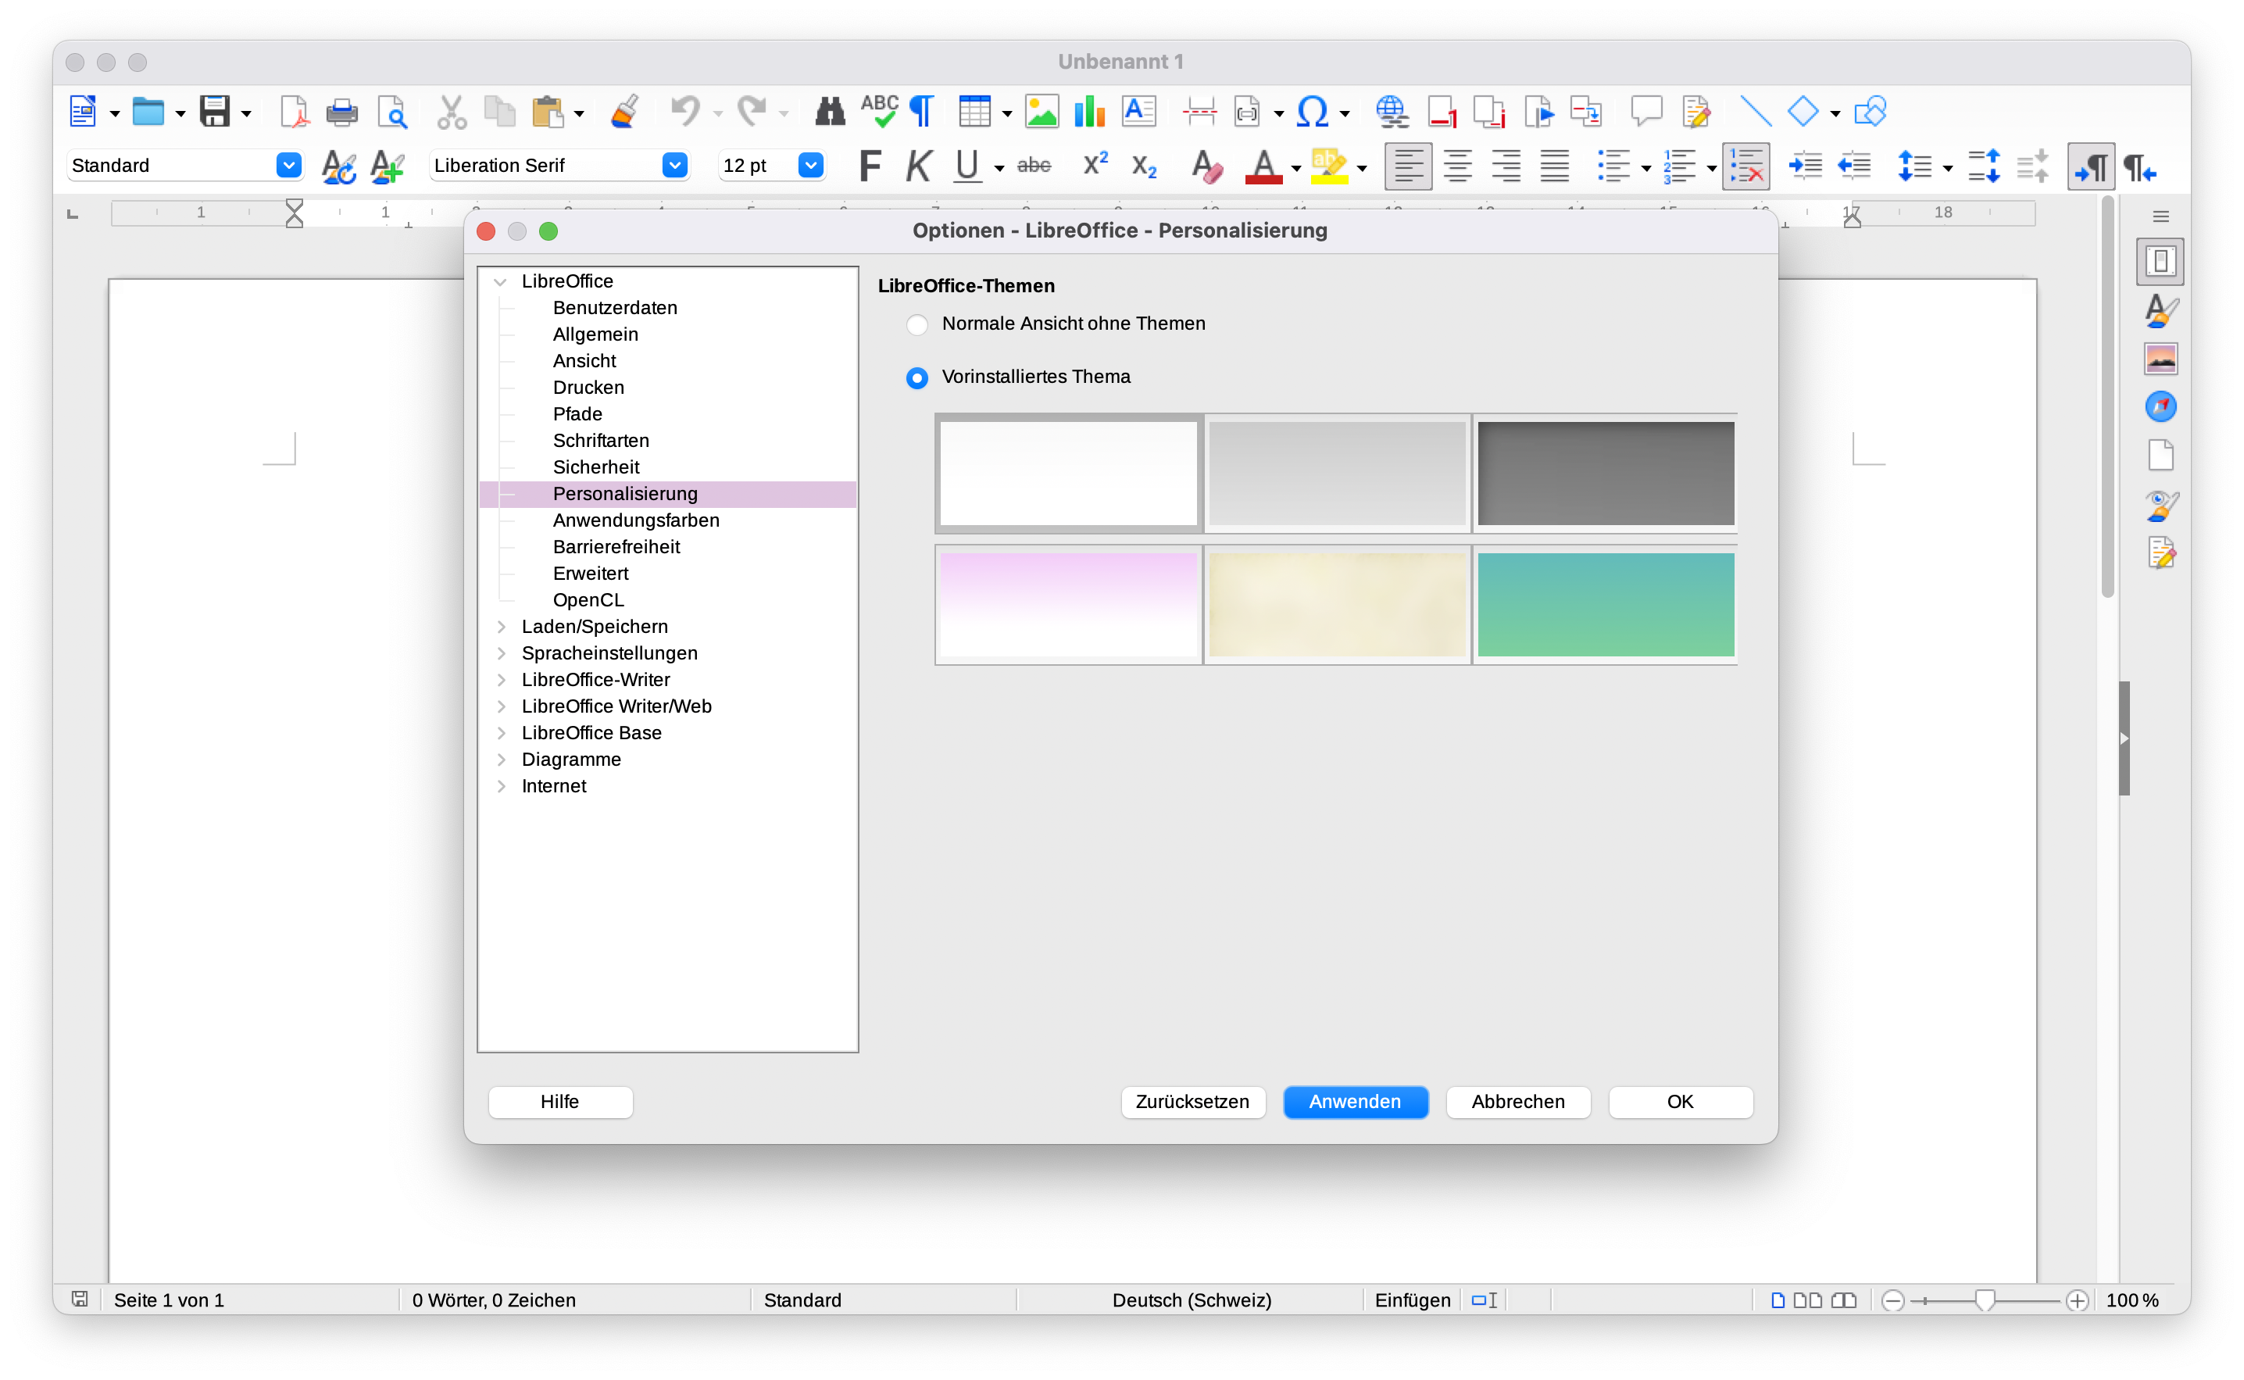
Task: Open the Liberation Serif font dropdown
Action: point(674,165)
